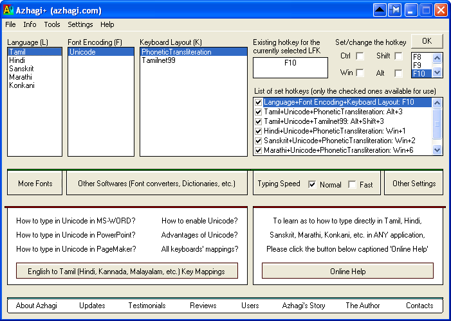Open the Help menu
451x321 pixels.
tap(107, 24)
